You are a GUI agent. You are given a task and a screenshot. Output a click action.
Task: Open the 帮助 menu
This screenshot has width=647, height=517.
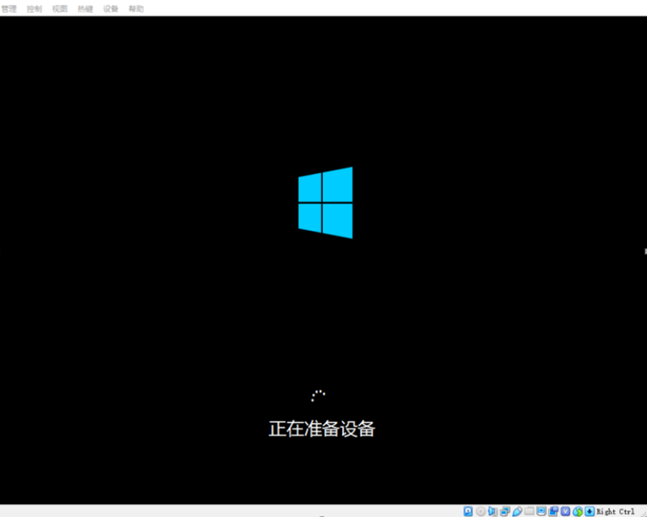coord(137,9)
